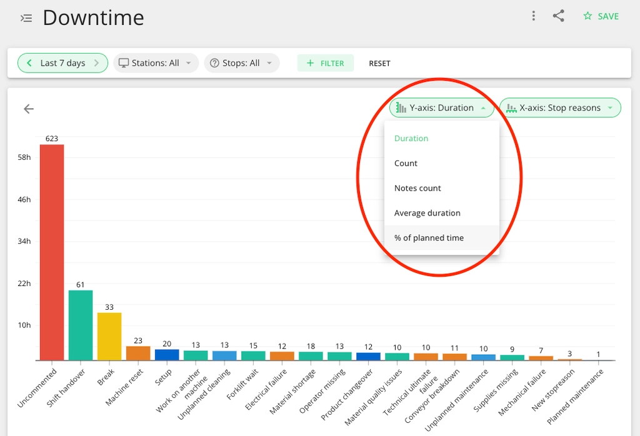This screenshot has width=640, height=436.
Task: Collapse the Y-axis: Duration dropdown
Action: pos(442,107)
